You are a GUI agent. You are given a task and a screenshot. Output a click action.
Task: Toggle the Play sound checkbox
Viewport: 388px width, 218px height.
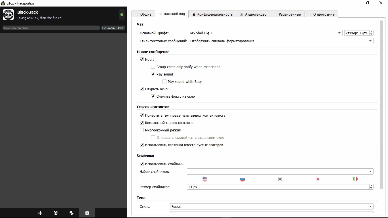(x=153, y=74)
